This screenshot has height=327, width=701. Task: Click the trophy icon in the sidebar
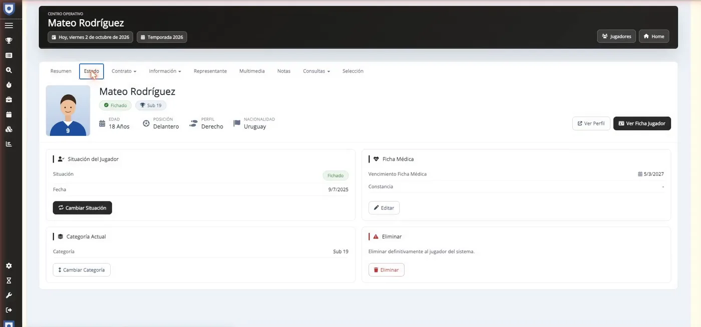pyautogui.click(x=9, y=40)
